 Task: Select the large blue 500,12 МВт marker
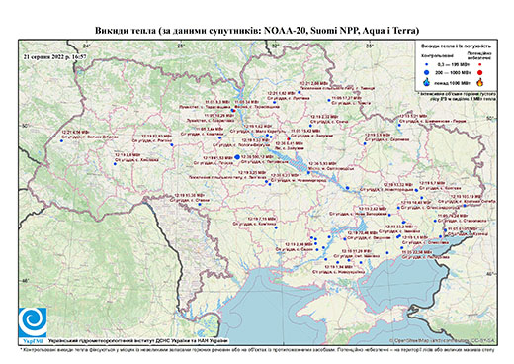[x=237, y=157]
